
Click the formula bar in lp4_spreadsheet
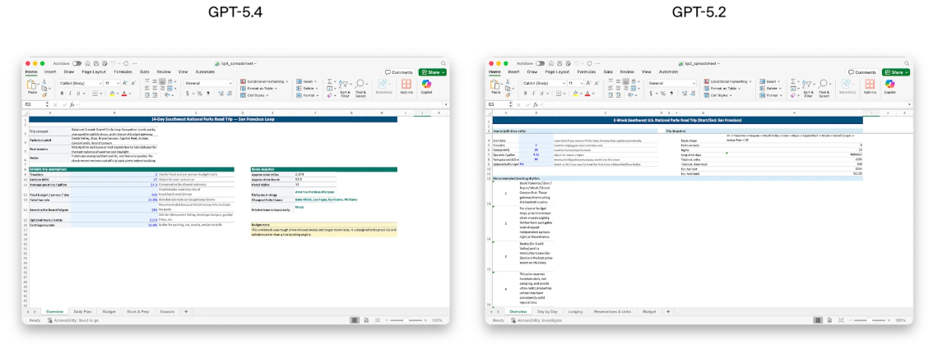pos(247,105)
